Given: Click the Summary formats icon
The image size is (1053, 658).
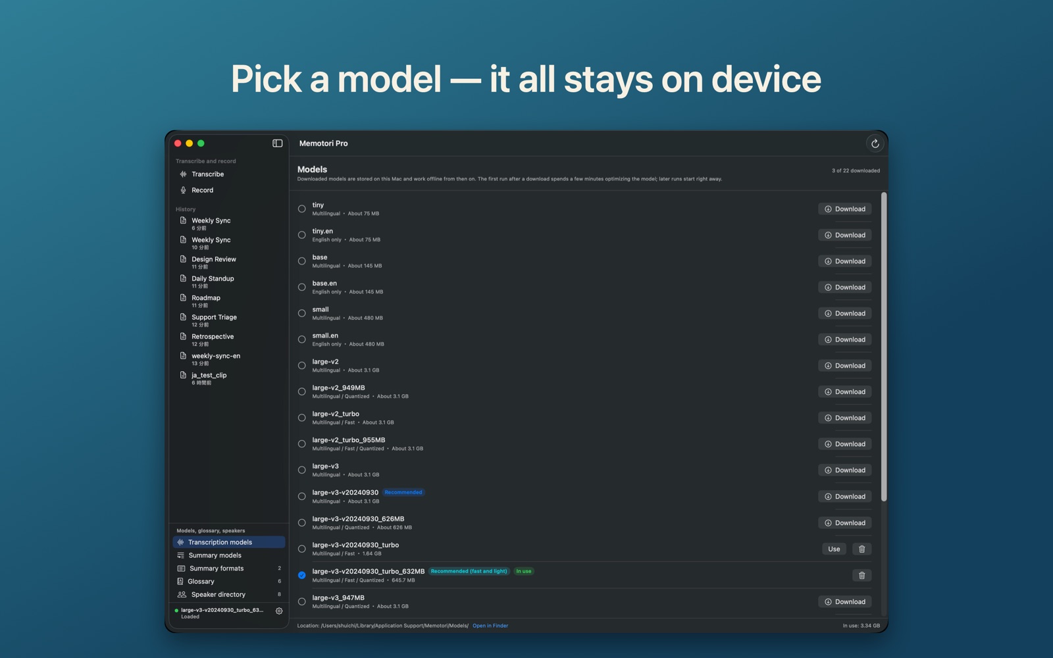Looking at the screenshot, I should coord(181,569).
